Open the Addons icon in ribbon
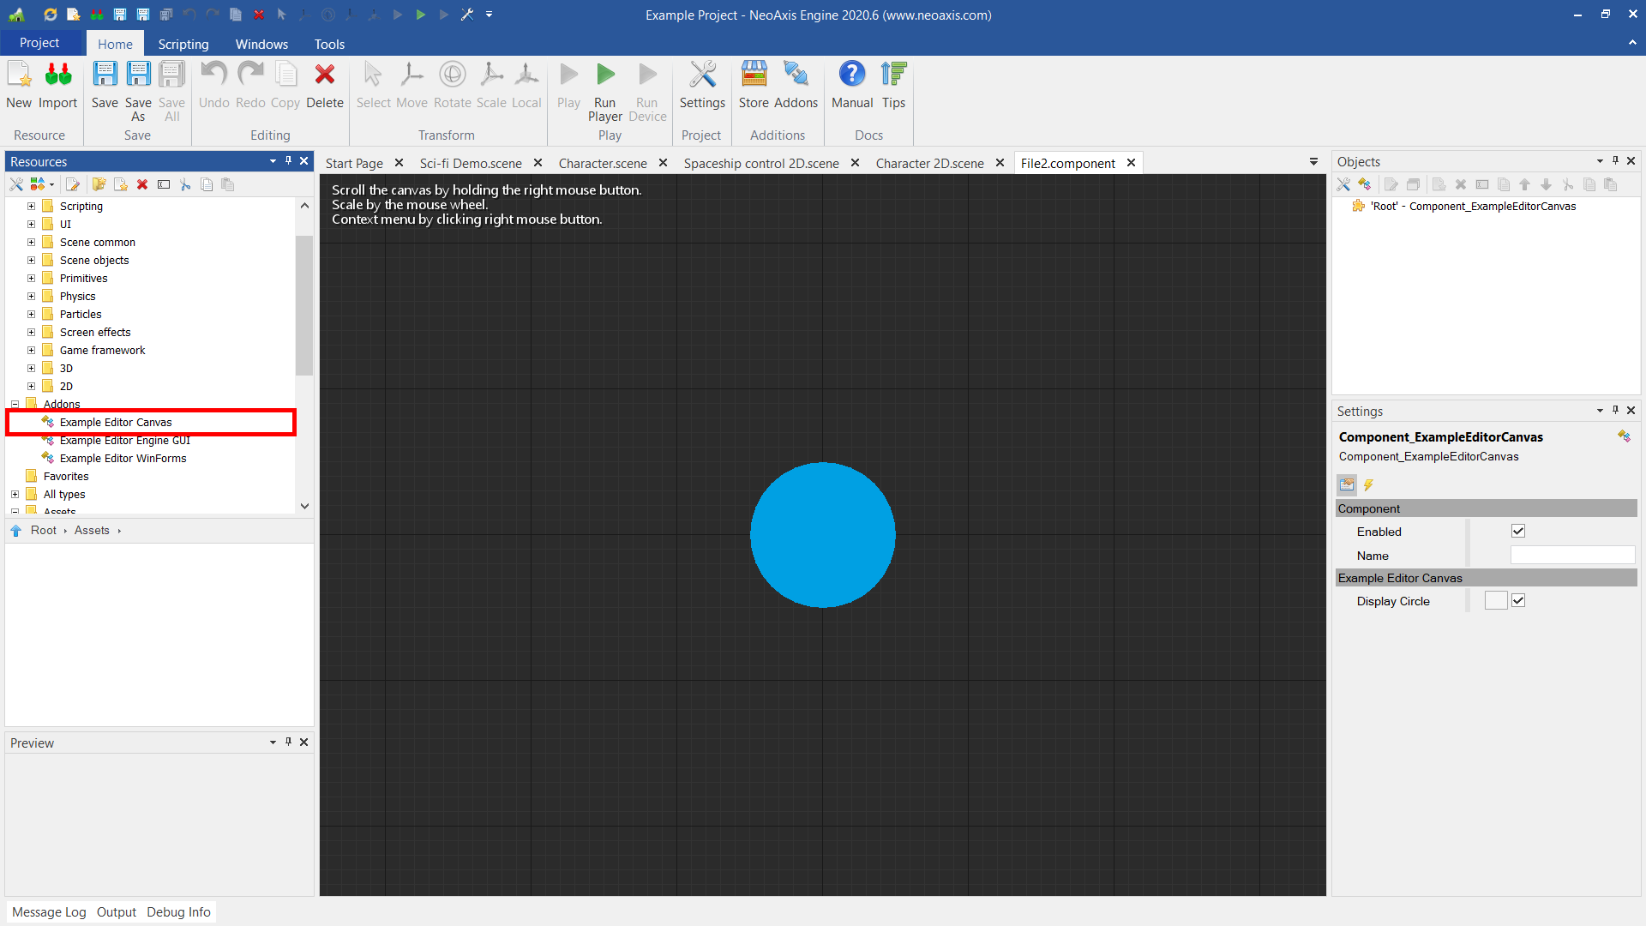 click(796, 75)
